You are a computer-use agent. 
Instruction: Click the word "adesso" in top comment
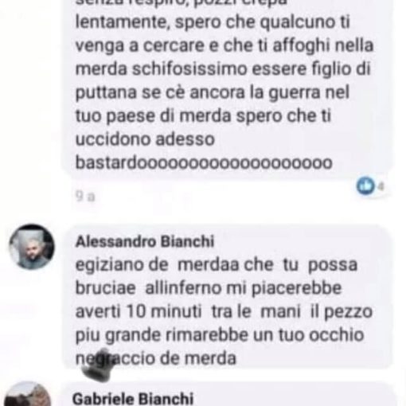tap(185, 140)
